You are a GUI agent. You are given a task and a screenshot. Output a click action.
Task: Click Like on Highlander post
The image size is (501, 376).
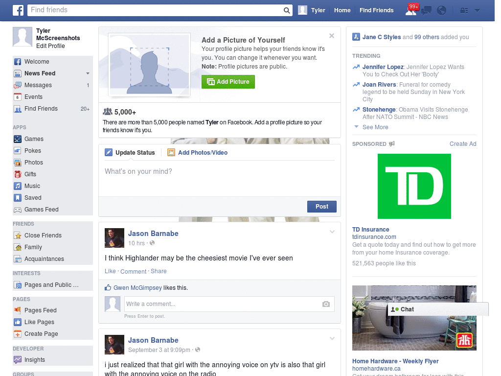coord(110,271)
